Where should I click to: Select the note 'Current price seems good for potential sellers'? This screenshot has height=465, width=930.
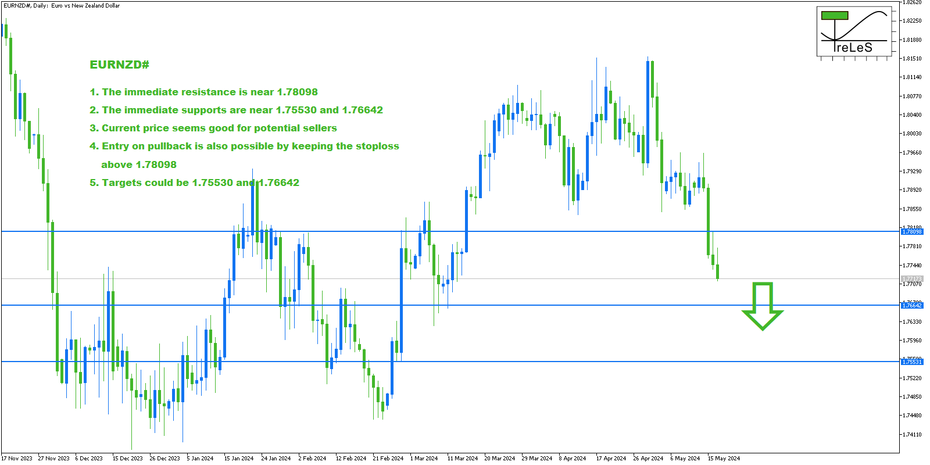(213, 128)
